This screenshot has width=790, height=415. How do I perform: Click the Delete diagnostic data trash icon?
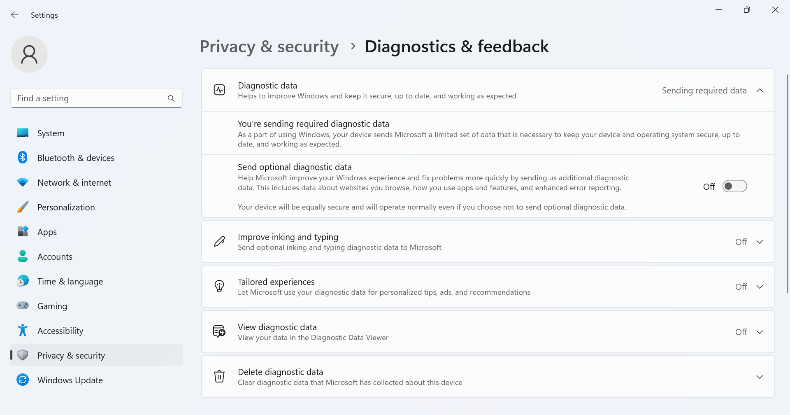click(219, 377)
